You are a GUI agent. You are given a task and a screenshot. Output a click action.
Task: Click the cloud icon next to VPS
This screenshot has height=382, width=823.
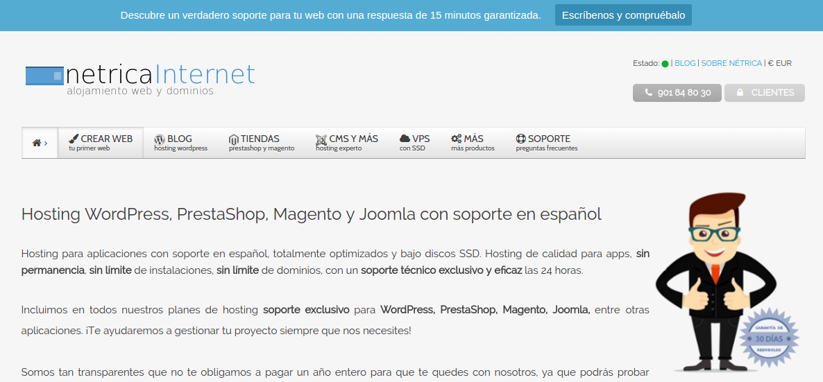point(405,139)
